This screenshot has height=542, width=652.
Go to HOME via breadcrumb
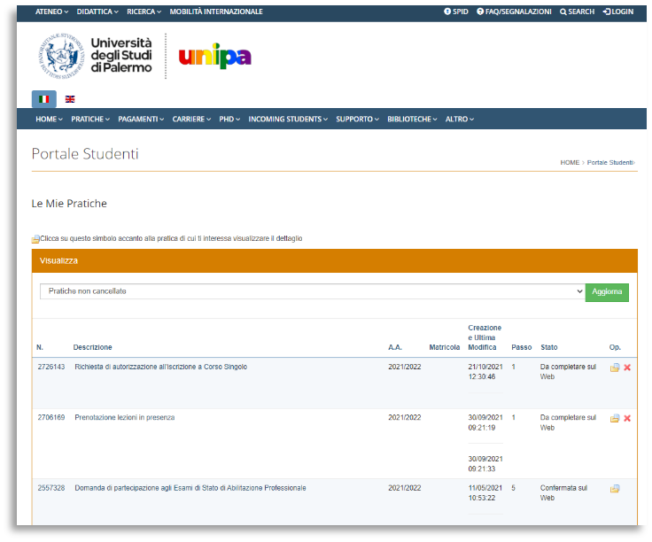tap(570, 163)
